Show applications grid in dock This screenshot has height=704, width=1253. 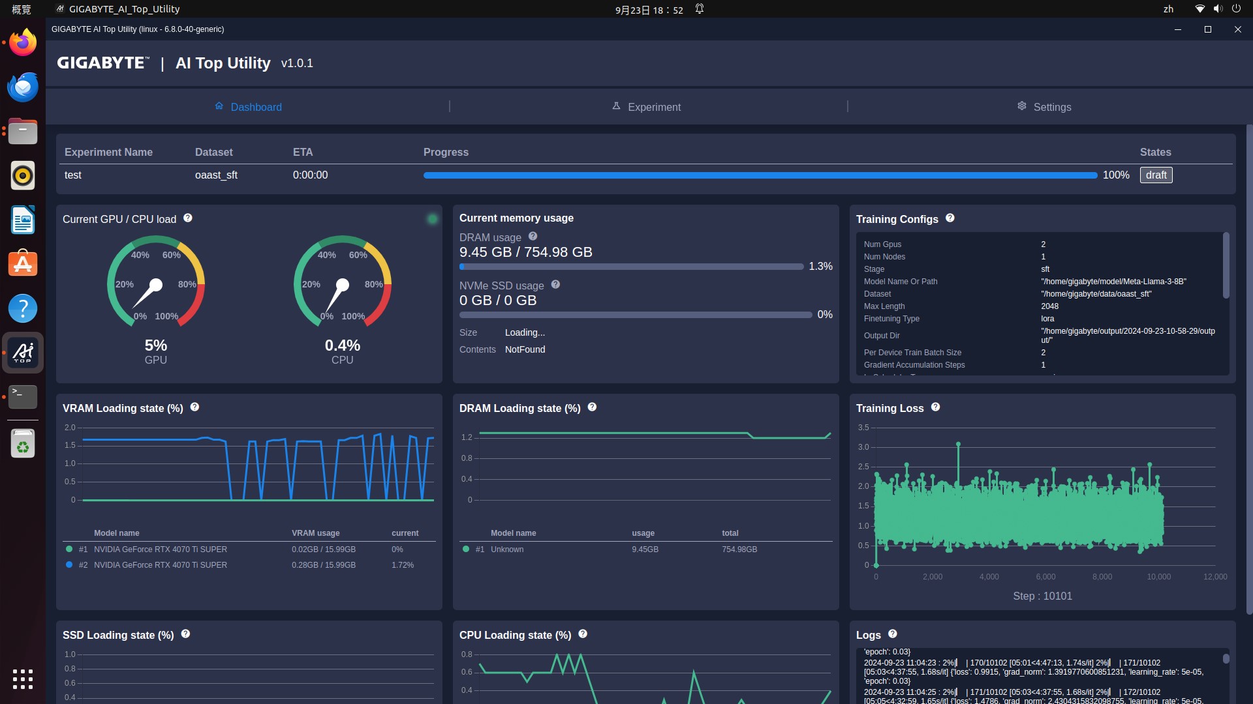tap(23, 679)
